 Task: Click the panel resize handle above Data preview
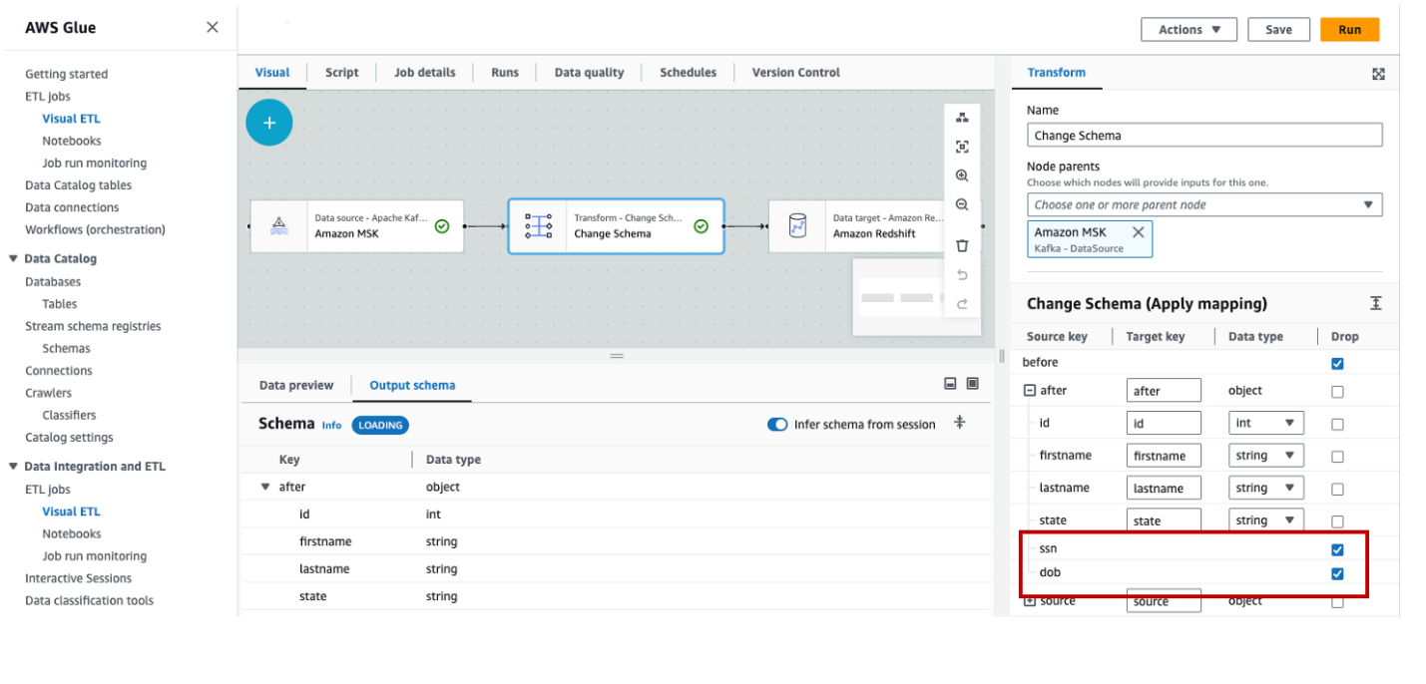[x=617, y=356]
